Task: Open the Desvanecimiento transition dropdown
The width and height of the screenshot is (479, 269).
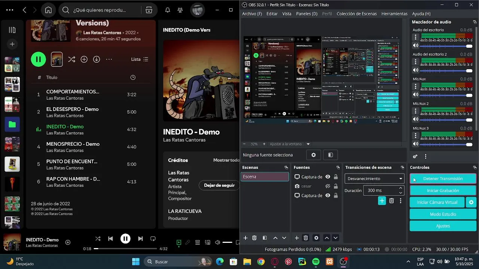Action: point(374,179)
